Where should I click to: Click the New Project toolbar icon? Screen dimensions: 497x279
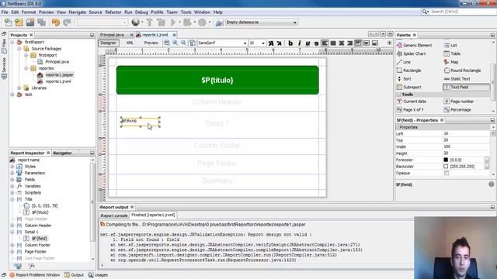coord(19,22)
